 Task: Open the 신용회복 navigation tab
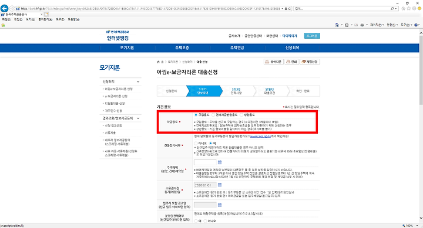pos(292,48)
